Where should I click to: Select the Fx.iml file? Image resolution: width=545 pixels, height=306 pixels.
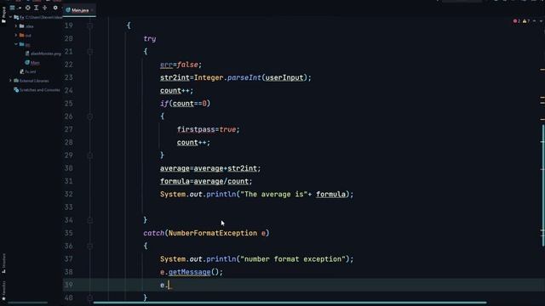click(28, 71)
